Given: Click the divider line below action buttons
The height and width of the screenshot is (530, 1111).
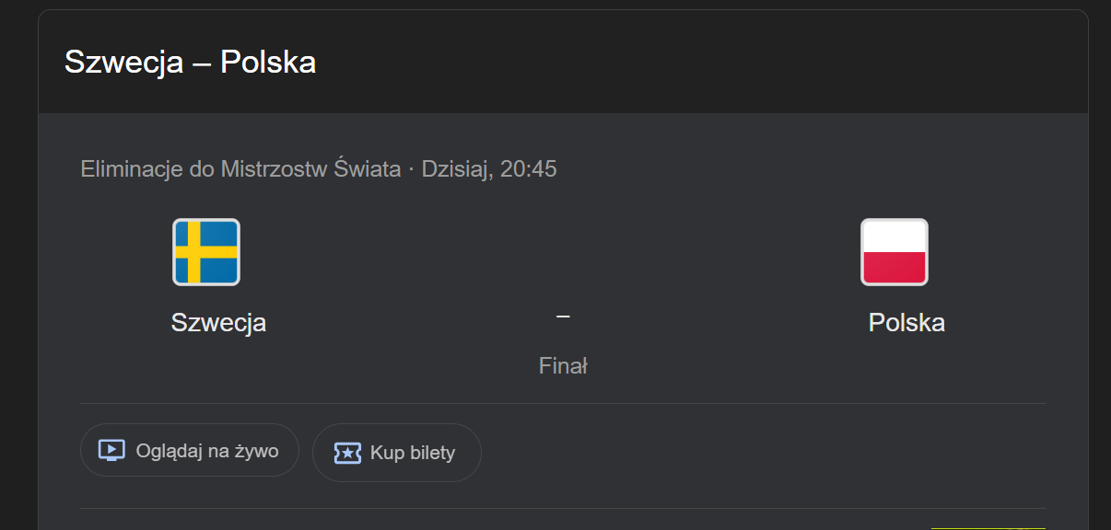Looking at the screenshot, I should click(x=562, y=508).
